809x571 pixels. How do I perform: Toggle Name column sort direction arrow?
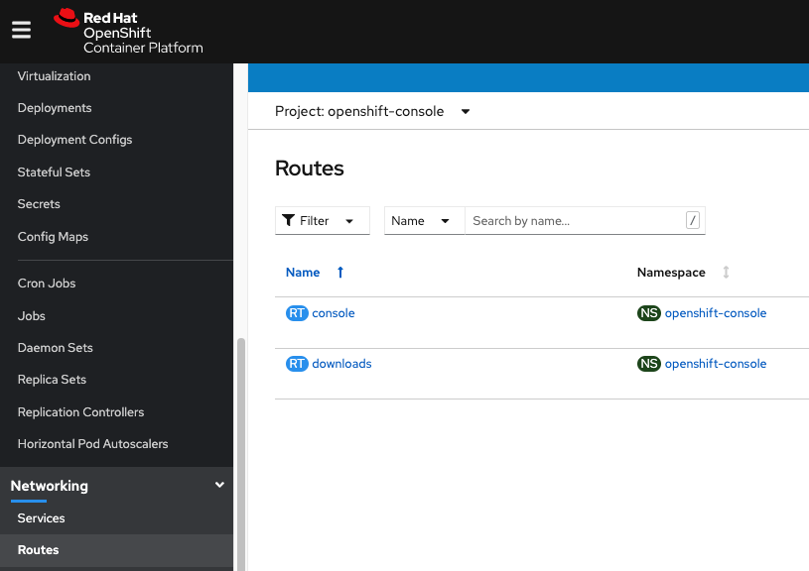(x=340, y=273)
